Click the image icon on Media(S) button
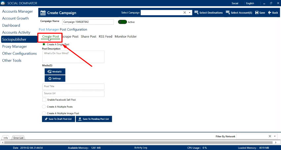Viewport: 281px width, 150px height. 50,71
